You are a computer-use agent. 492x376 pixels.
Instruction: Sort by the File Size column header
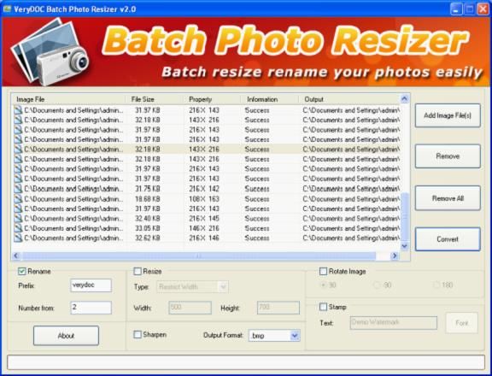pyautogui.click(x=154, y=99)
